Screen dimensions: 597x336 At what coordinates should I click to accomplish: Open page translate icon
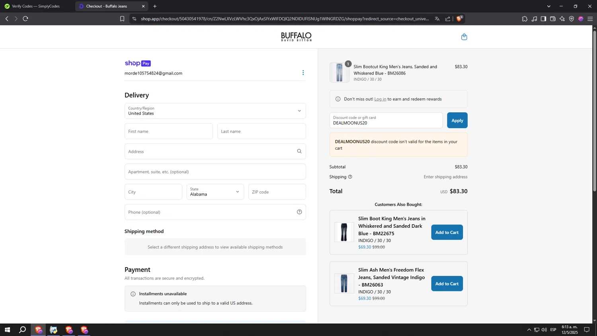pos(437,19)
